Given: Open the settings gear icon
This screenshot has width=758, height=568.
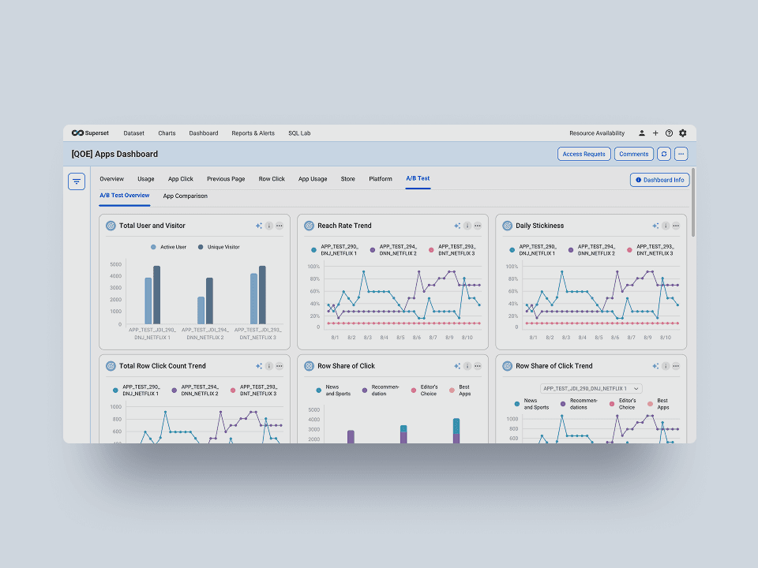Looking at the screenshot, I should point(682,133).
